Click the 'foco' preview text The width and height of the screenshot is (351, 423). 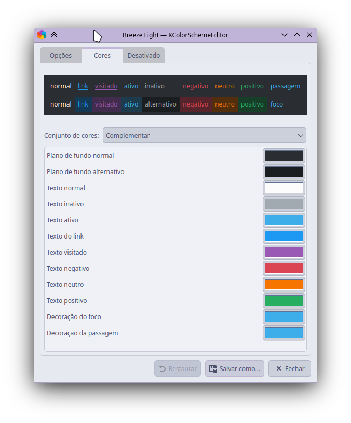pos(277,104)
